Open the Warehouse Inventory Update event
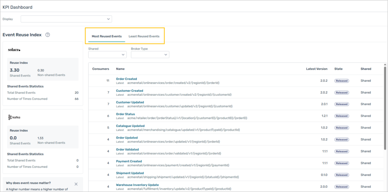 click(x=137, y=185)
